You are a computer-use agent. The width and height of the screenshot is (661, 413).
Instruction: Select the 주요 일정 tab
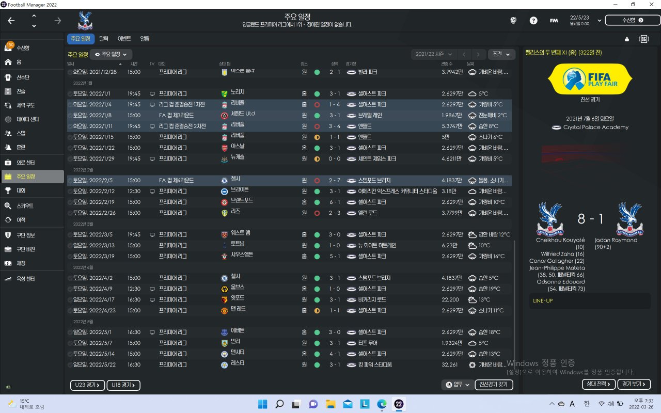tap(80, 39)
